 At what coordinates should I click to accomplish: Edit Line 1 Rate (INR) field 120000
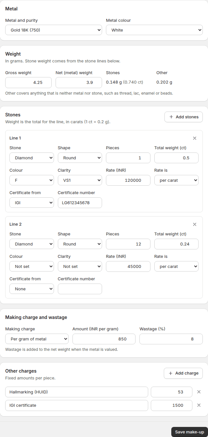128,180
